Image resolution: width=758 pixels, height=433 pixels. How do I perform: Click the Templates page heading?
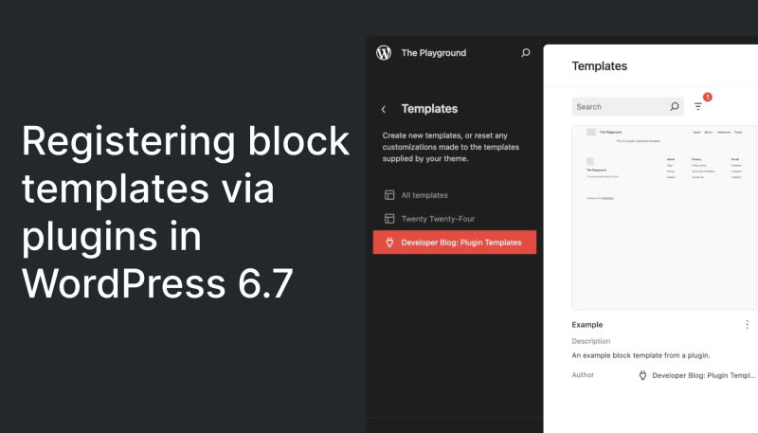pos(600,66)
